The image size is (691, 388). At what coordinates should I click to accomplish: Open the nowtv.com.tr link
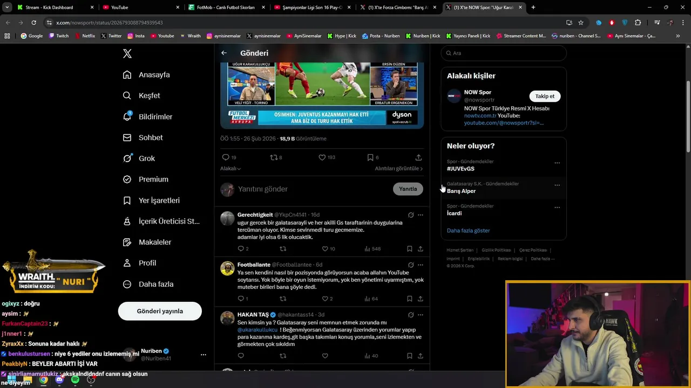point(480,116)
